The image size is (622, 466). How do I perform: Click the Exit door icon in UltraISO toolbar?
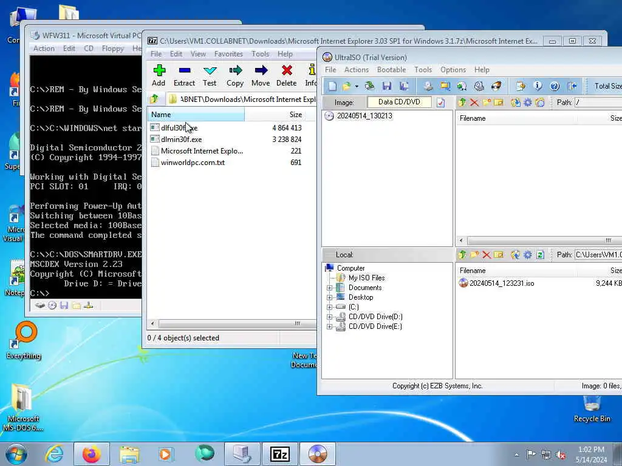pyautogui.click(x=572, y=86)
